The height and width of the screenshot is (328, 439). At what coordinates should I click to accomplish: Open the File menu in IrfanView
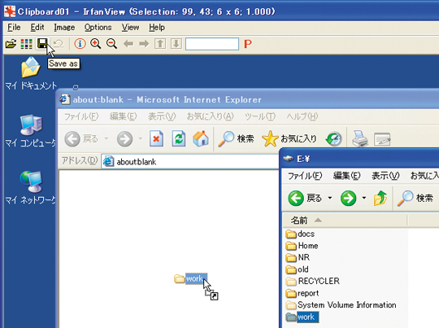click(x=14, y=27)
